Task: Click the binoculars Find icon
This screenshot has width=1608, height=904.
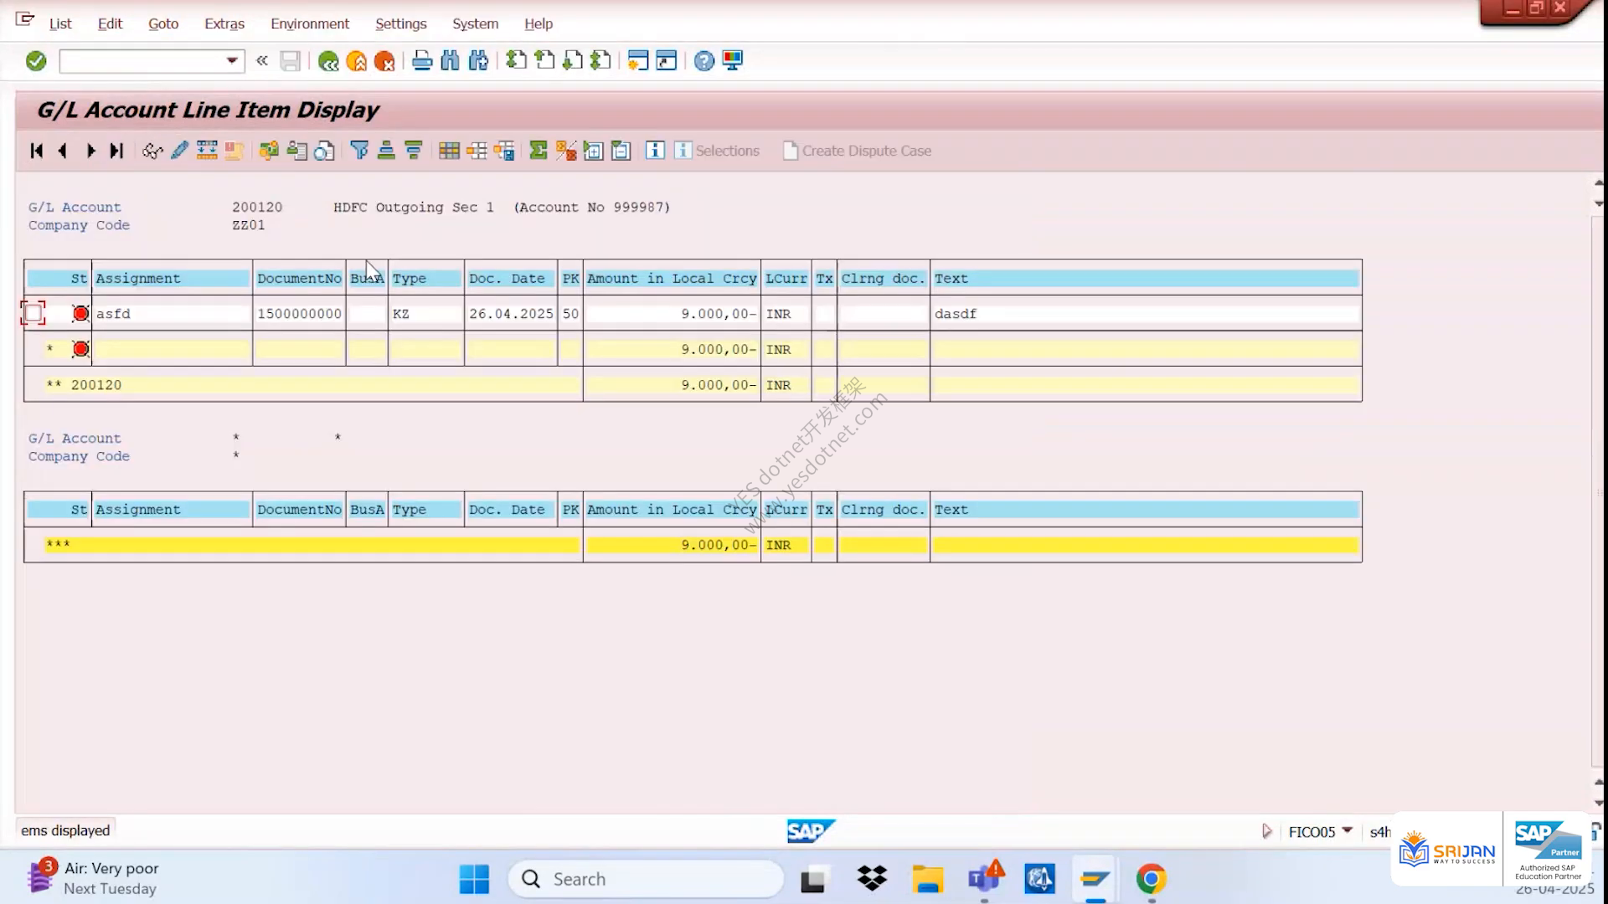Action: coord(451,61)
